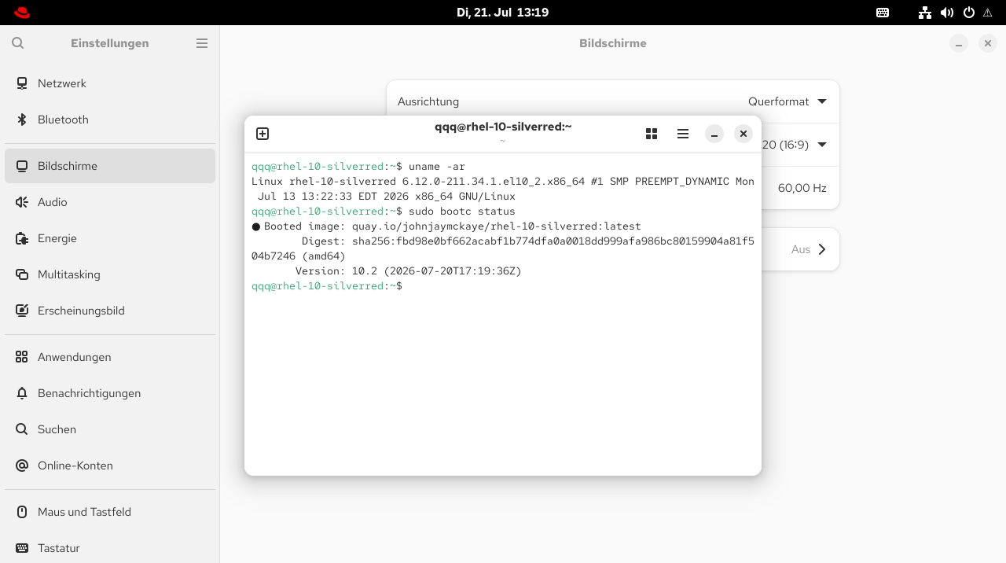The width and height of the screenshot is (1006, 563).
Task: Click the volume icon in top bar
Action: tap(947, 13)
